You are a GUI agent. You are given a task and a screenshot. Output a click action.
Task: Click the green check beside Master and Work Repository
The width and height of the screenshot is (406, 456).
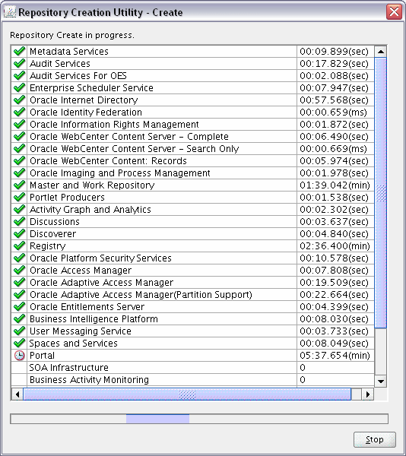[x=19, y=185]
